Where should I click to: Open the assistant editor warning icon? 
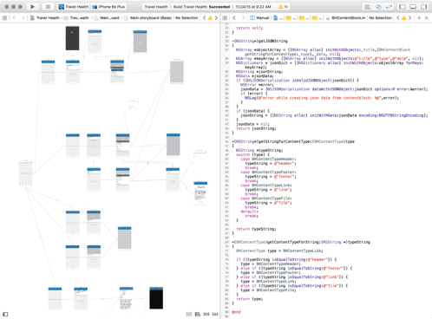pos(404,18)
